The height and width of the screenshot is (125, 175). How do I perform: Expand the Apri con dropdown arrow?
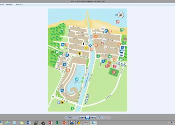(x=22, y=4)
